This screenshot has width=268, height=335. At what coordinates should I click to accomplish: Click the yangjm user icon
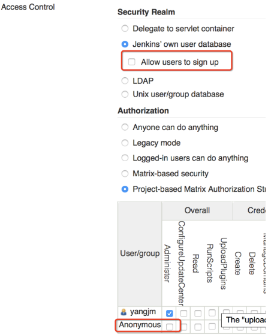124,312
